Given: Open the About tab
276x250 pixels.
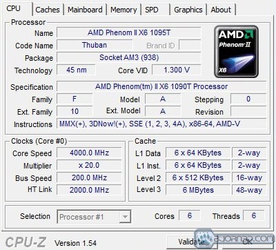Looking at the screenshot, I should 221,10.
